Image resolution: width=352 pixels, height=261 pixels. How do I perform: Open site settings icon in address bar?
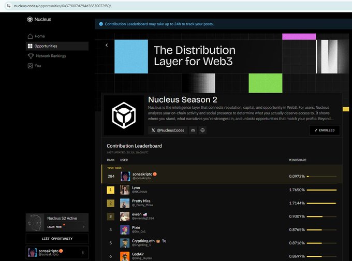[8, 6]
